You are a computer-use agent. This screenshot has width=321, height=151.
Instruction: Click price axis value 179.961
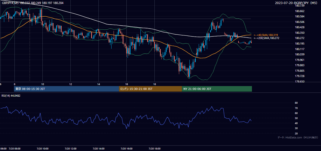(300, 60)
